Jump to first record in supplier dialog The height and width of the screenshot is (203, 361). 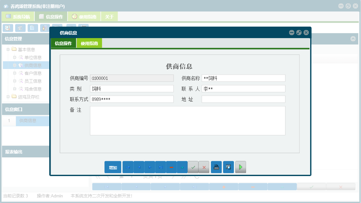point(128,167)
